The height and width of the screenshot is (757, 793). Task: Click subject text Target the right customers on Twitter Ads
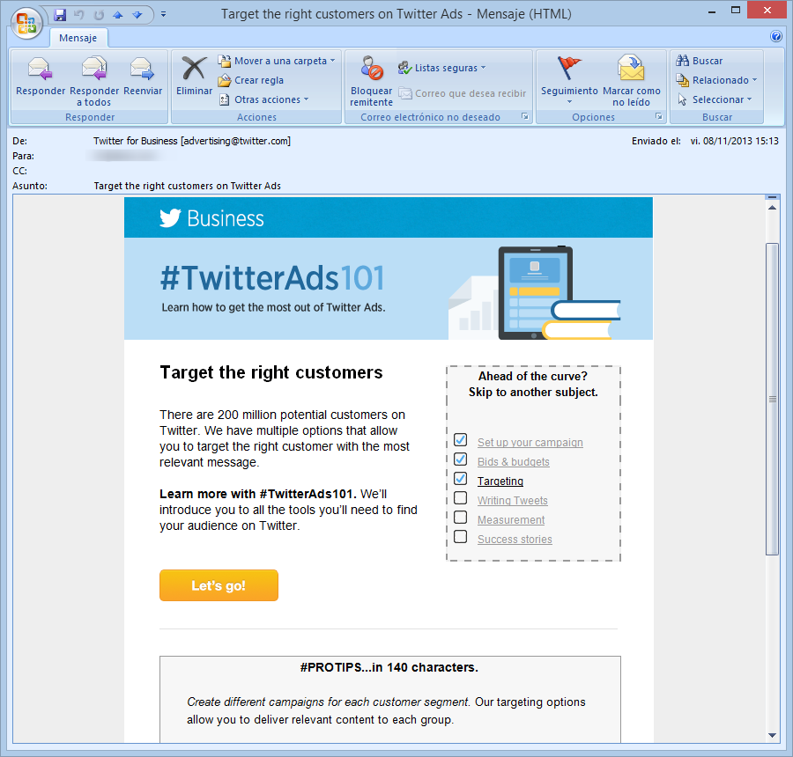tap(187, 186)
